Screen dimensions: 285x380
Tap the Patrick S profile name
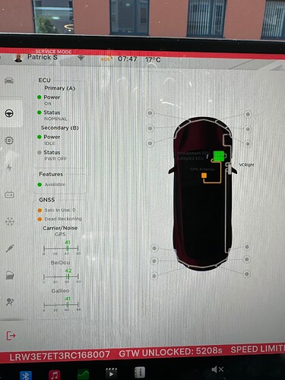43,57
